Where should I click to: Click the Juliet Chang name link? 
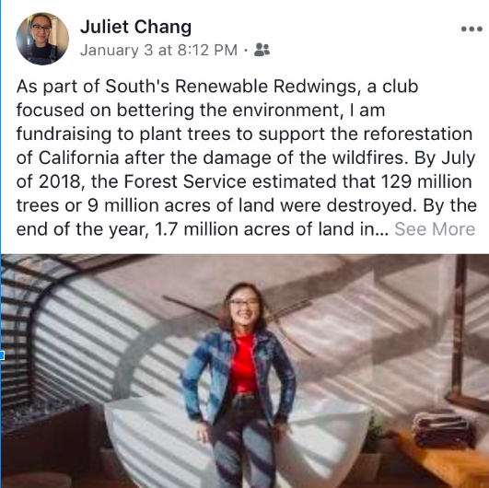(135, 27)
